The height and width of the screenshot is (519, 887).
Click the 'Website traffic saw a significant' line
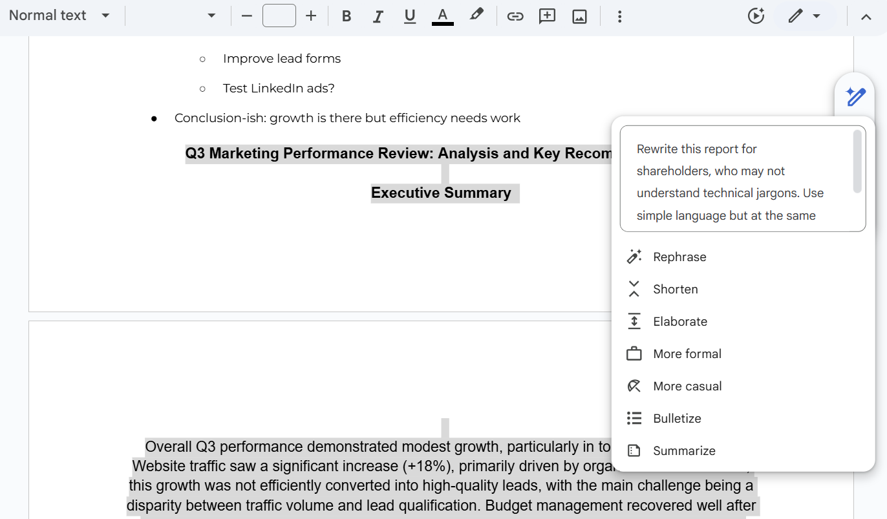tap(372, 466)
